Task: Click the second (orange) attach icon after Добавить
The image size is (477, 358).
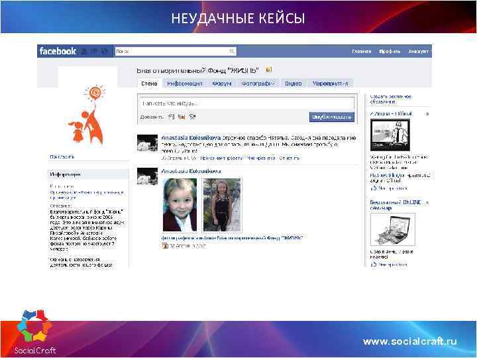Action: [182, 117]
